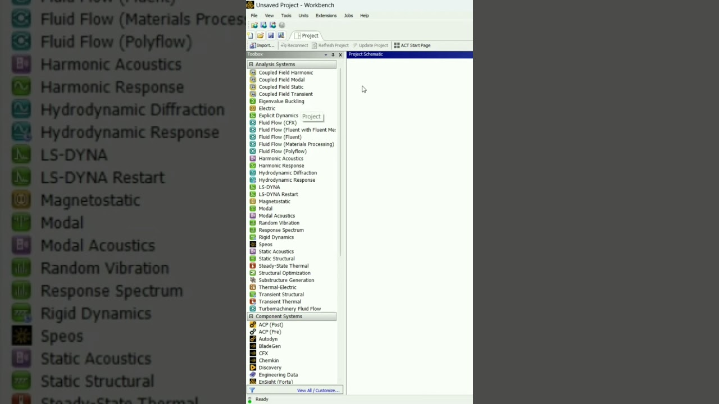Click the Rigid Dynamics icon

pos(253,237)
